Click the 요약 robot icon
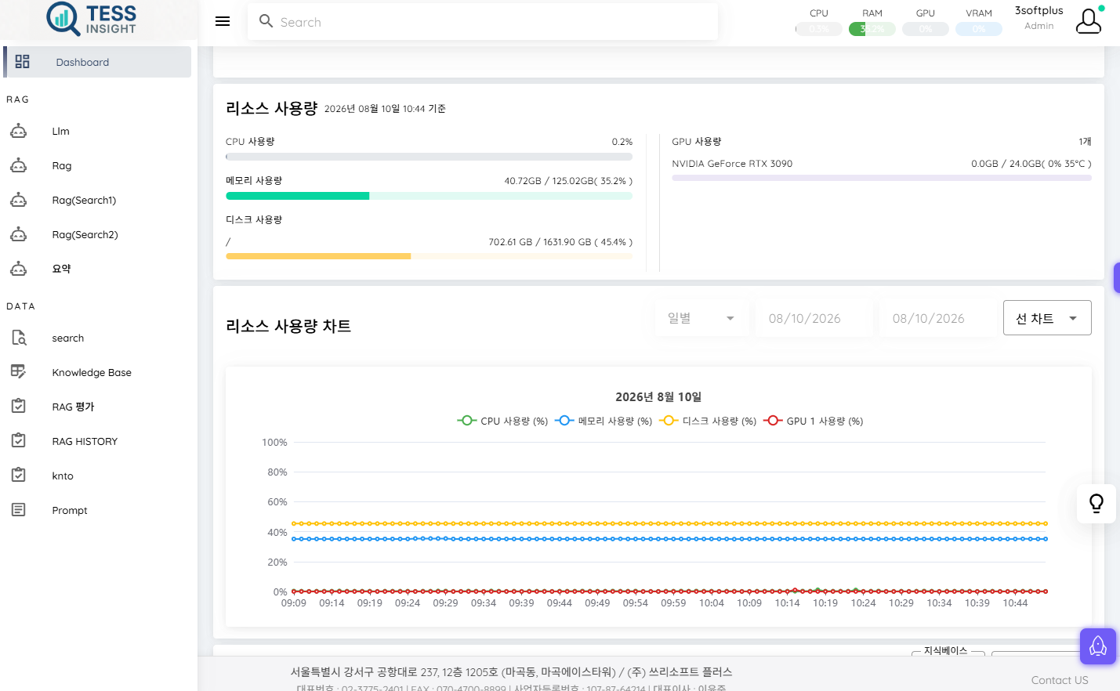1120x691 pixels. tap(18, 269)
